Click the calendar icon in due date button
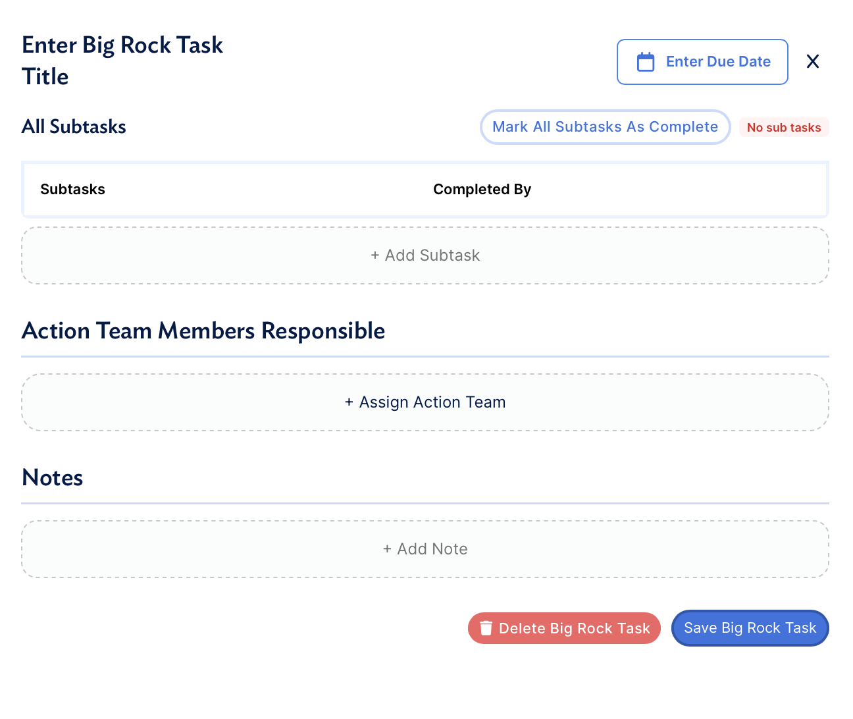853x719 pixels. (x=646, y=62)
